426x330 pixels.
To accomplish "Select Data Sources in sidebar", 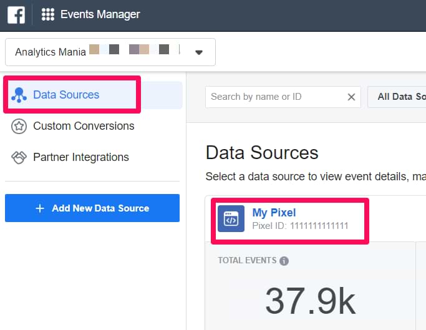I will point(94,95).
